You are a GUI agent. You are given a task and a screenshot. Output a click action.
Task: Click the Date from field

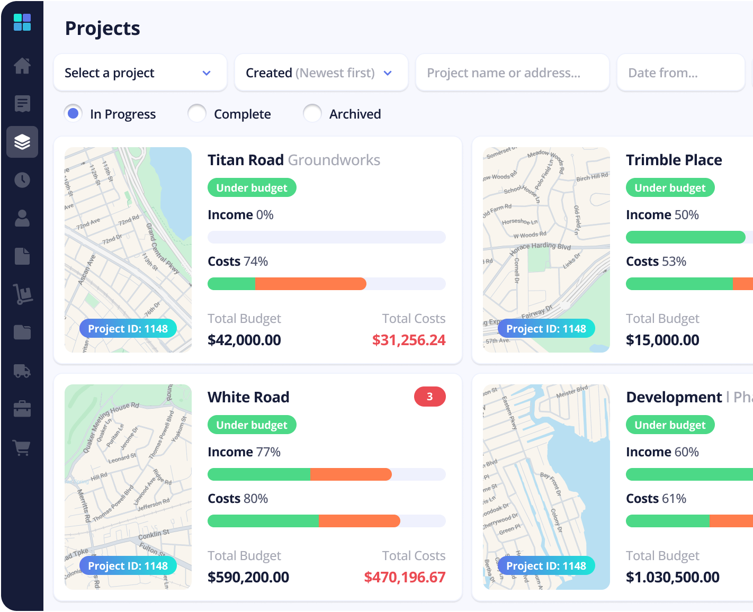pos(680,73)
